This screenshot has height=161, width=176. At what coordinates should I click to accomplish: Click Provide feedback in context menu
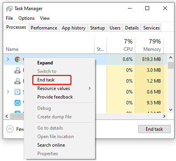(x=55, y=97)
